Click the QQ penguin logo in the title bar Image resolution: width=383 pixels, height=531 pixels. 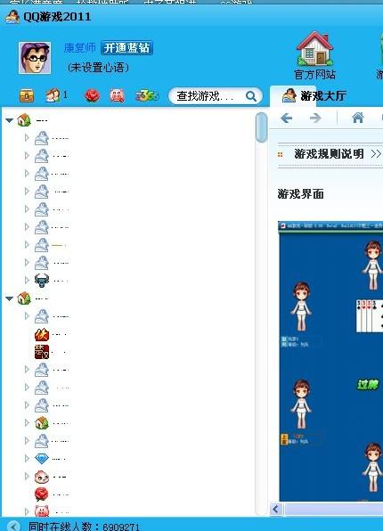pyautogui.click(x=12, y=17)
